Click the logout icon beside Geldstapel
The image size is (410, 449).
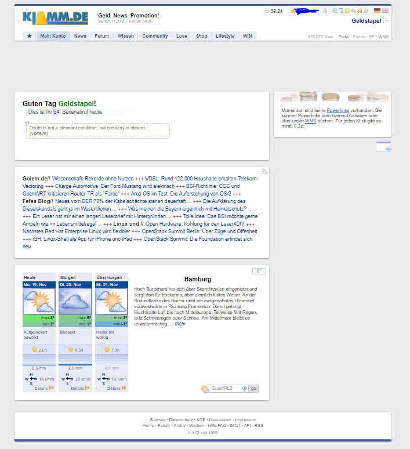click(x=386, y=21)
